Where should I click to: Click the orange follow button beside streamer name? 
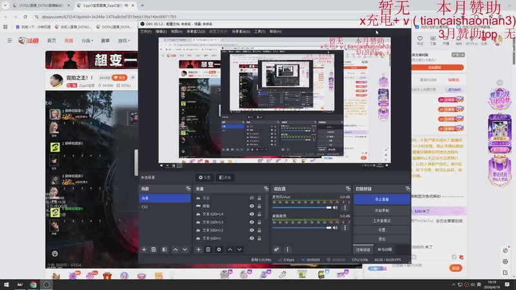click(x=119, y=77)
